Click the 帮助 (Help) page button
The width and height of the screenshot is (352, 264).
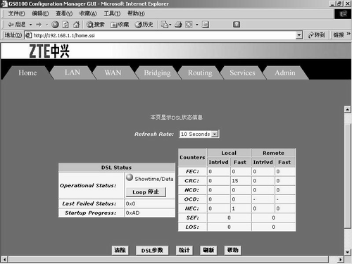232,250
